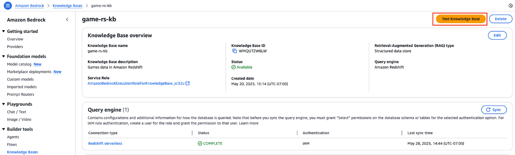Collapse the Playgrounds section

click(4, 104)
